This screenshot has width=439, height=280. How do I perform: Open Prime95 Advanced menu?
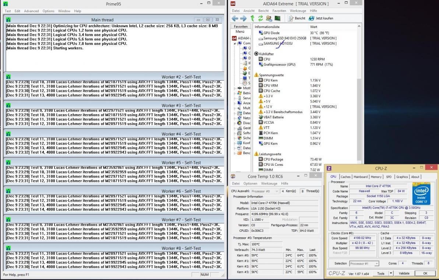(x=31, y=11)
